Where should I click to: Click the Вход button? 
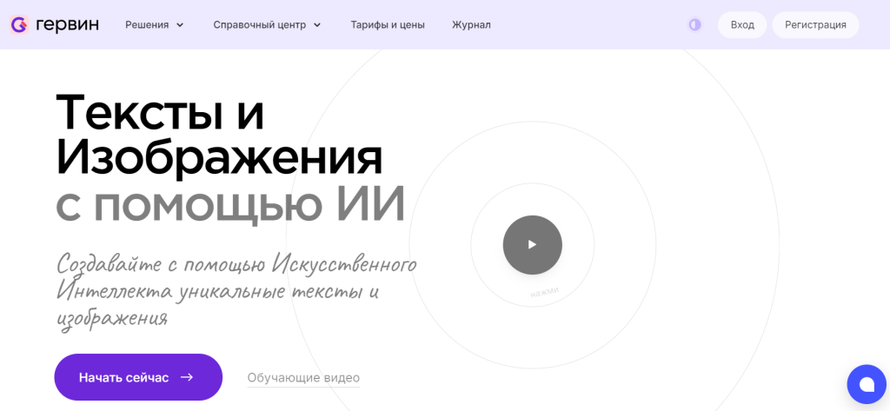pos(742,25)
